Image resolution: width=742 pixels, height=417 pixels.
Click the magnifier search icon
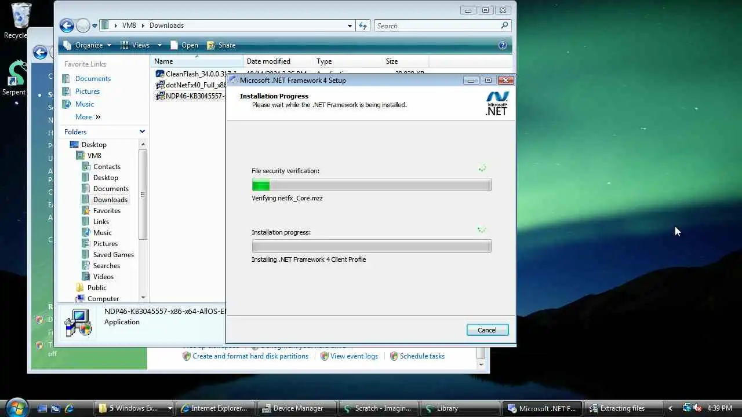[x=504, y=25]
